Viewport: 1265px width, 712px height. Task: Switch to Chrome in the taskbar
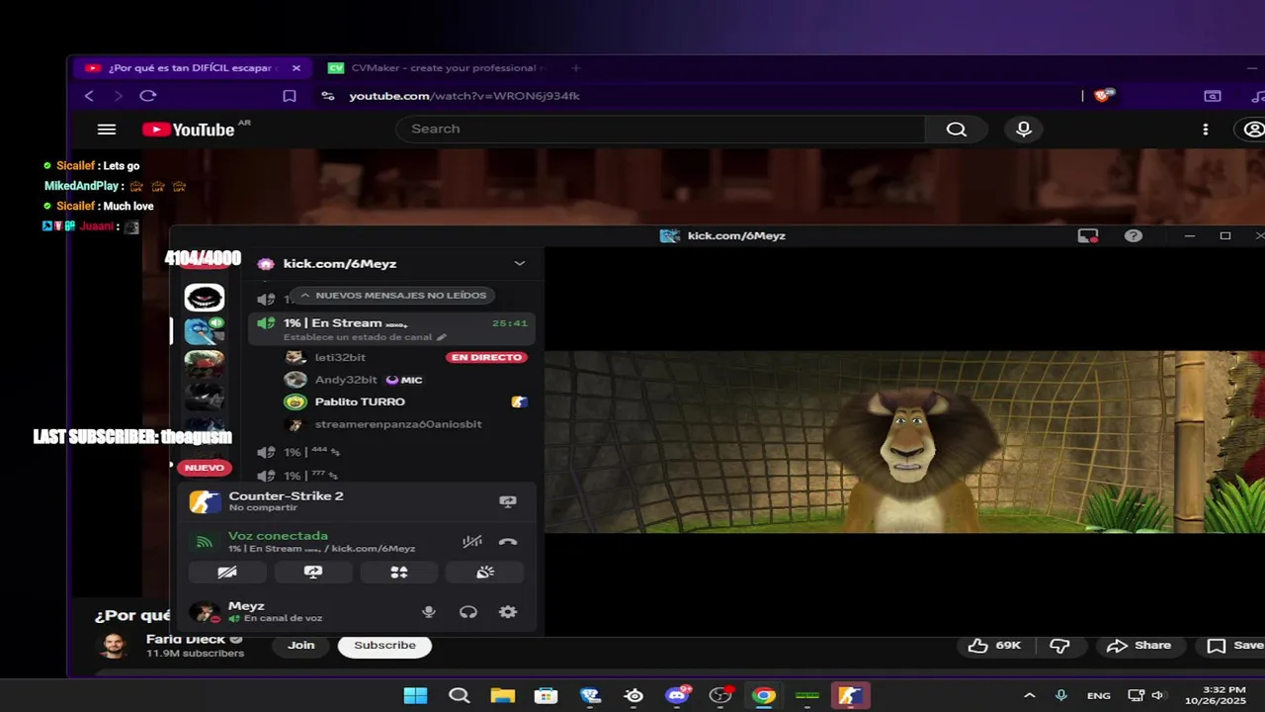point(763,695)
